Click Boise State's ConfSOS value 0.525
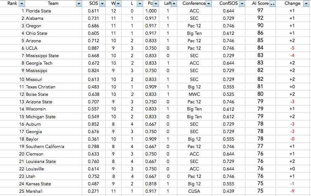 click(x=228, y=94)
